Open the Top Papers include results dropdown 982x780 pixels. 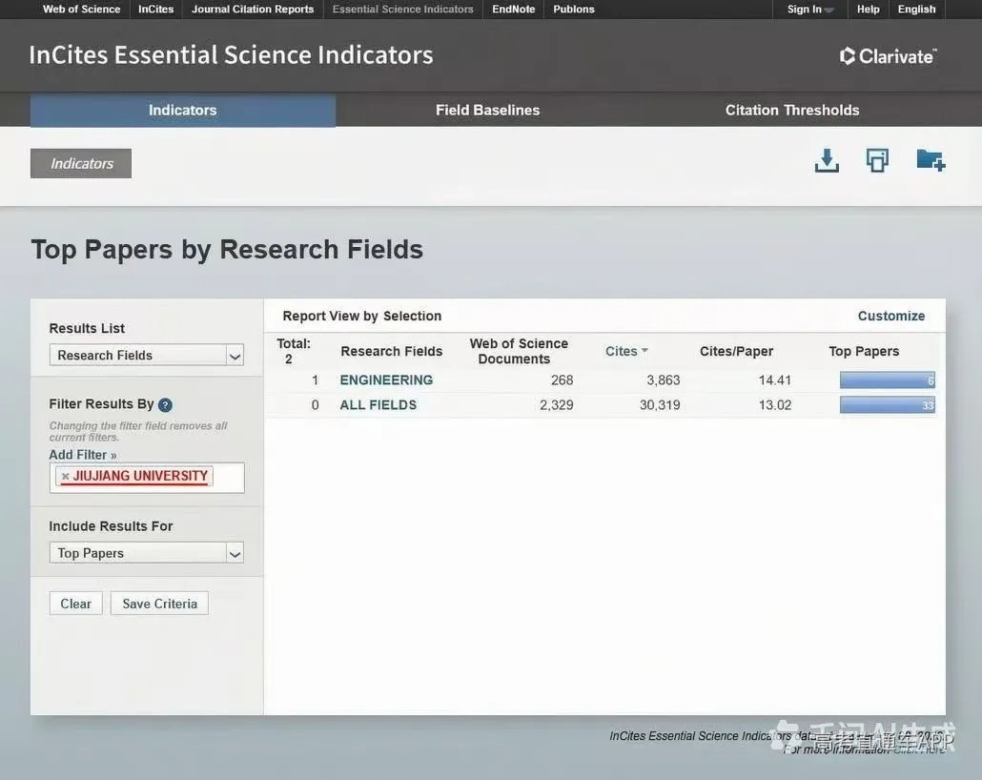click(x=147, y=553)
